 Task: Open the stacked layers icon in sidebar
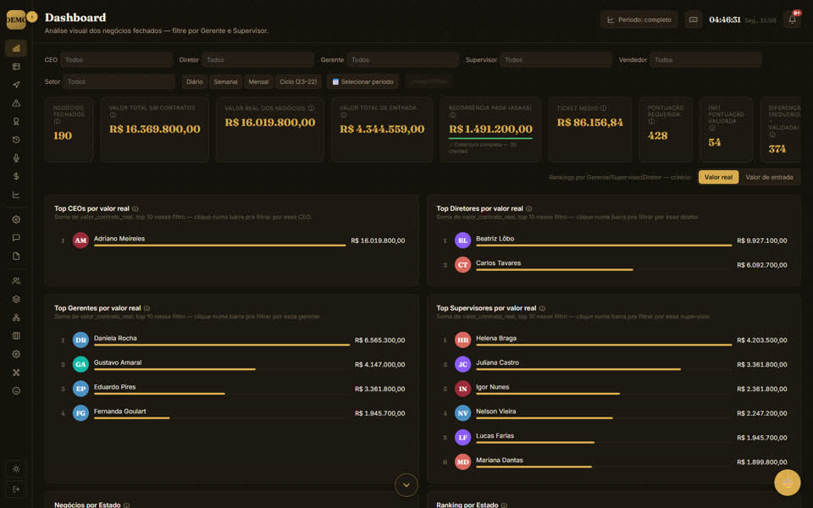pyautogui.click(x=16, y=299)
